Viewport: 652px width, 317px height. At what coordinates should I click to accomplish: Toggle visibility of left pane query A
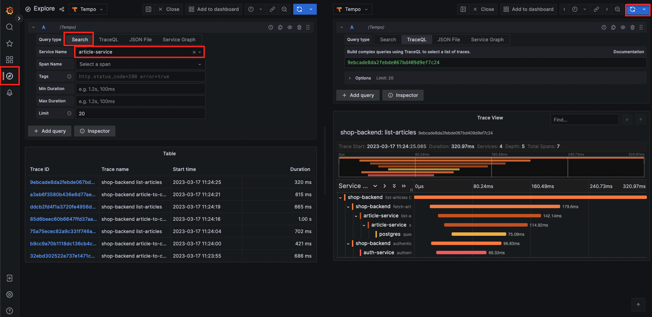pyautogui.click(x=290, y=27)
